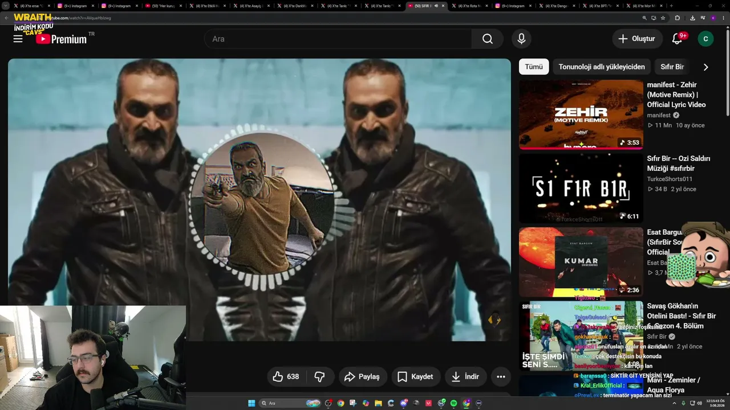
Task: Go back in the browser
Action: pyautogui.click(x=7, y=18)
